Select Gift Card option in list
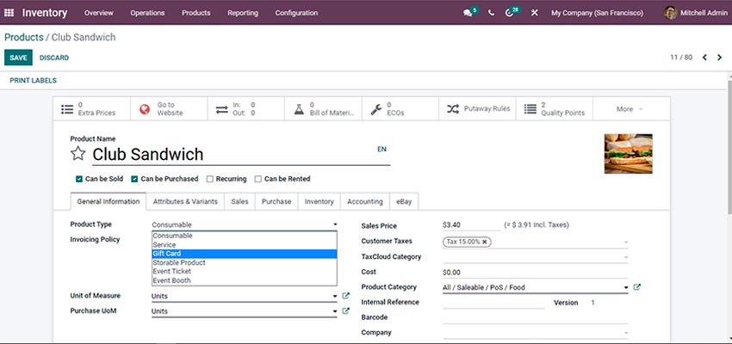The image size is (732, 344). (245, 254)
